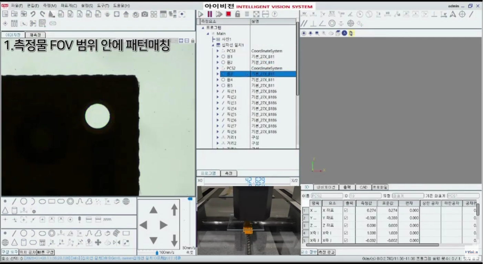Uncheck the X축 I output checkbox
483x264 pixels.
[x=346, y=233]
